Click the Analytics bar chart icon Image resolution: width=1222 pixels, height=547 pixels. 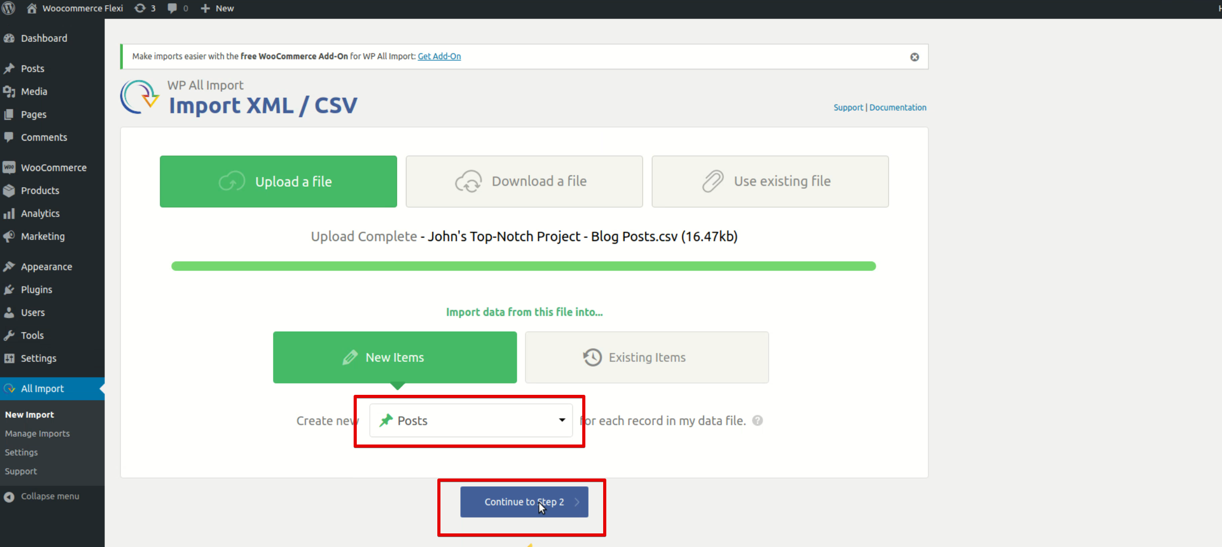point(9,214)
